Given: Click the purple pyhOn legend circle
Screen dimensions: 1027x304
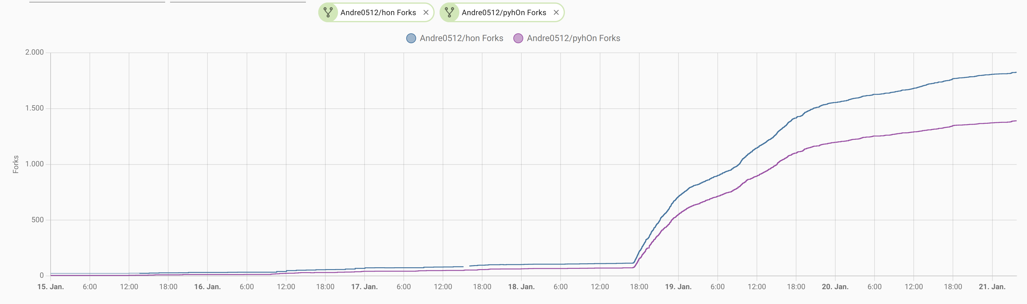Looking at the screenshot, I should click(518, 38).
